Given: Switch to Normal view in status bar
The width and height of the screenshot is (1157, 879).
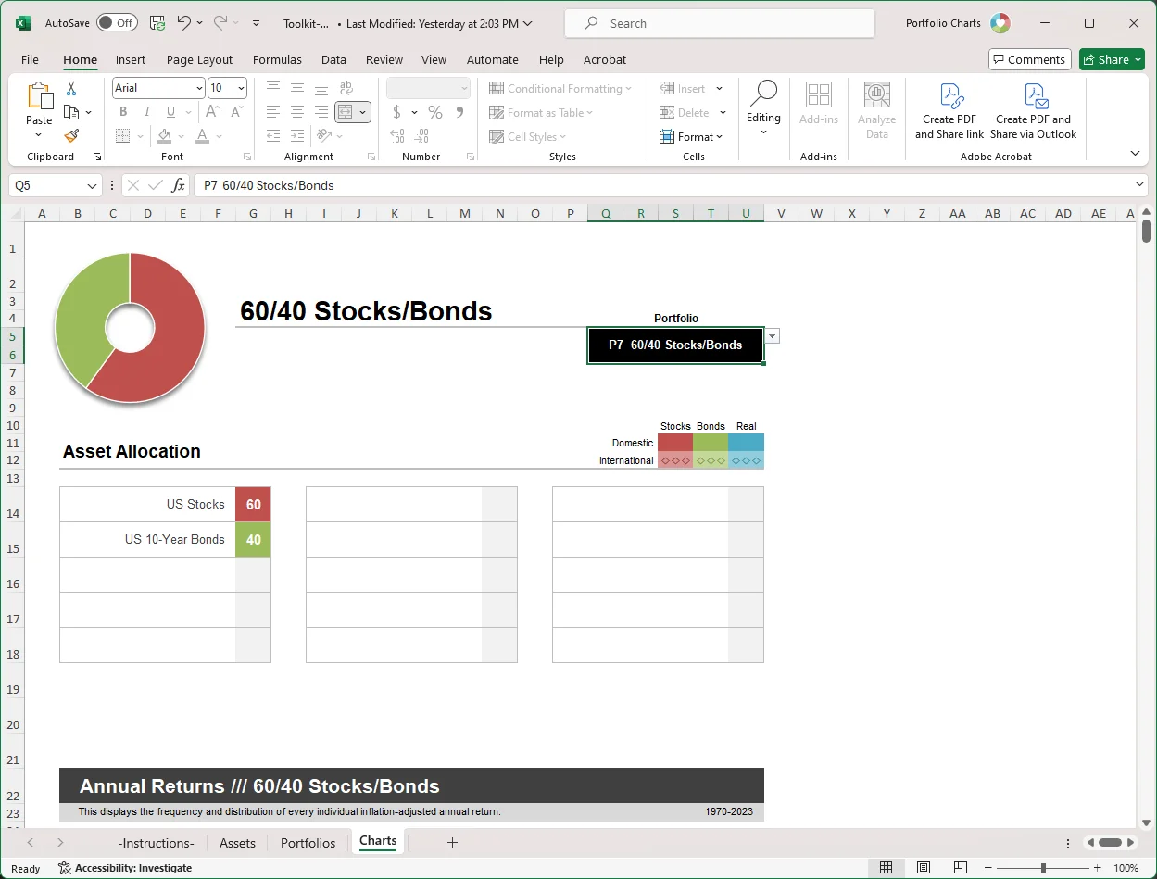Looking at the screenshot, I should click(x=887, y=868).
